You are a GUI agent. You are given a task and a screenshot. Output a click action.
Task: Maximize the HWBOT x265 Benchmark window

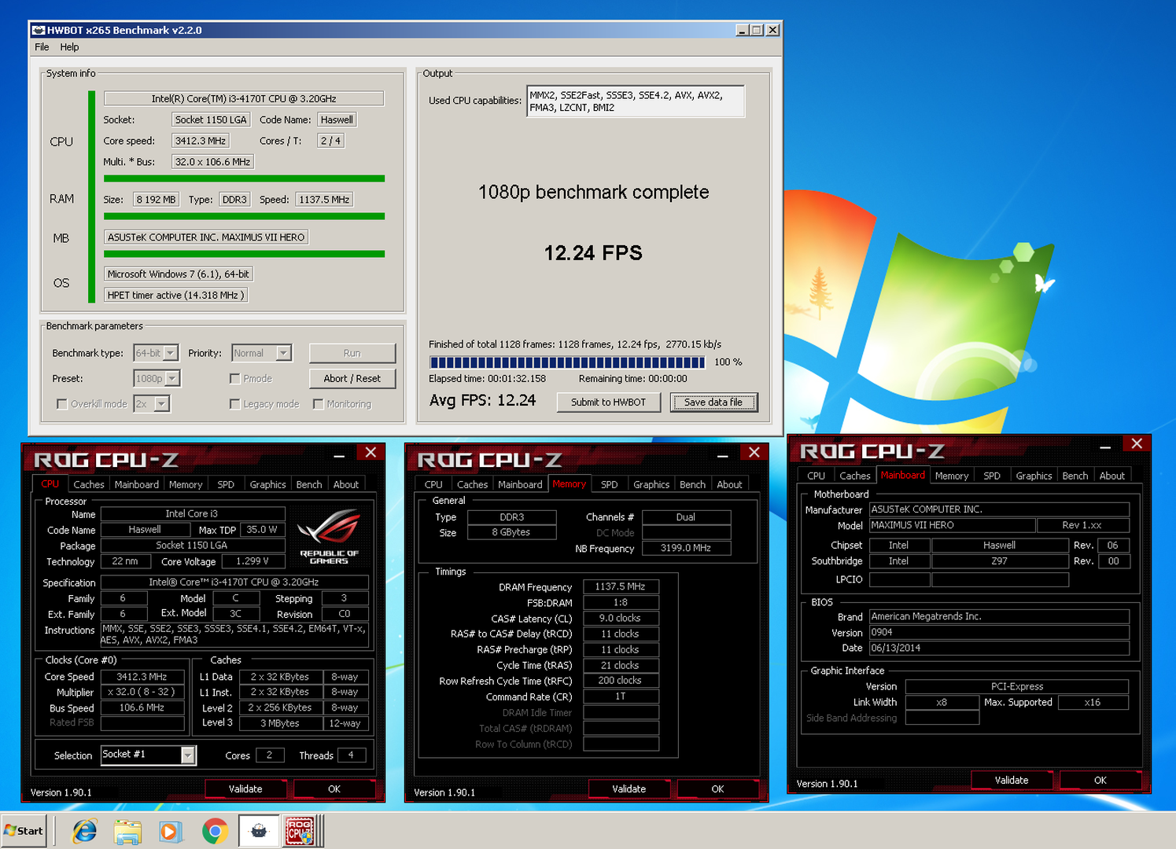click(757, 30)
